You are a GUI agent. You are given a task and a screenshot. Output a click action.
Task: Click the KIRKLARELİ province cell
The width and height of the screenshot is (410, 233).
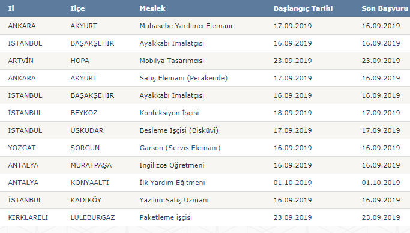[28, 217]
